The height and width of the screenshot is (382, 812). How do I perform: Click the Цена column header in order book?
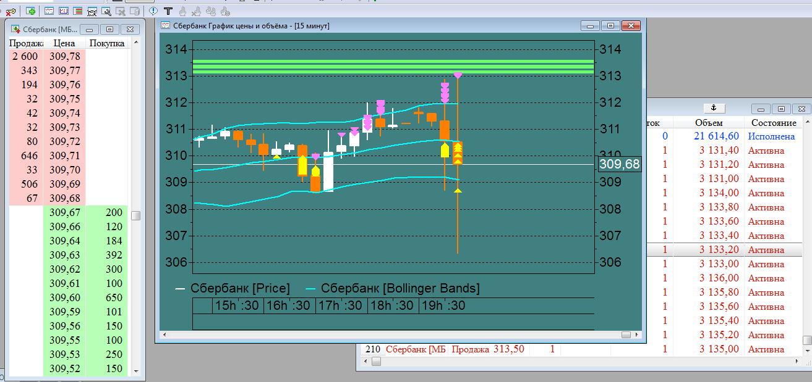point(65,43)
